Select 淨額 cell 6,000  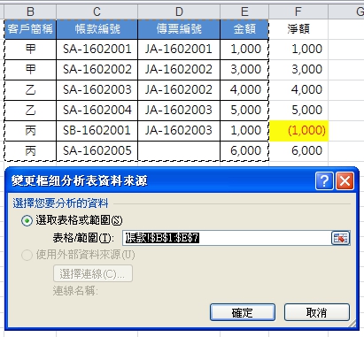coord(298,151)
